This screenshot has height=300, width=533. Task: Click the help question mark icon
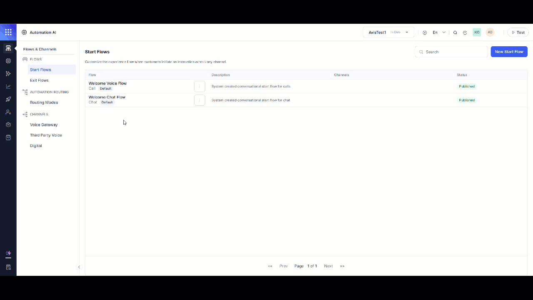coord(465,32)
